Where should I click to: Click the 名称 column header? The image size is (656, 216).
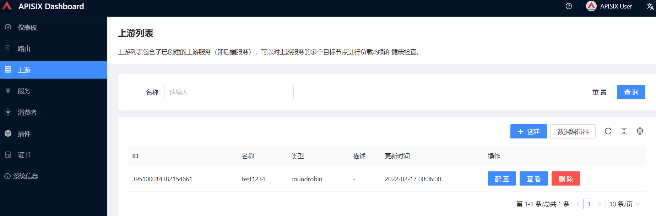[x=248, y=156]
